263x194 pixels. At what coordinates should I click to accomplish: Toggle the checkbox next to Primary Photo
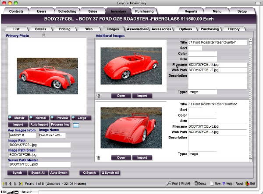click(x=43, y=35)
